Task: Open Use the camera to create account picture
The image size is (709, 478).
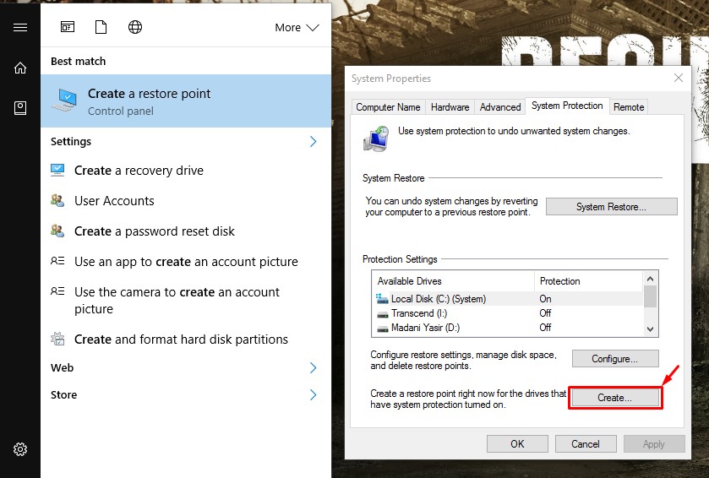Action: pos(186,301)
